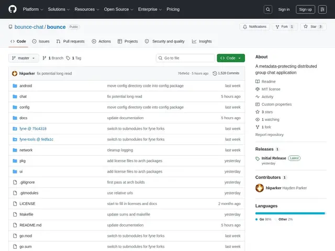Image resolution: width=335 pixels, height=251 pixels.
Task: Open the README.md file
Action: click(x=30, y=225)
